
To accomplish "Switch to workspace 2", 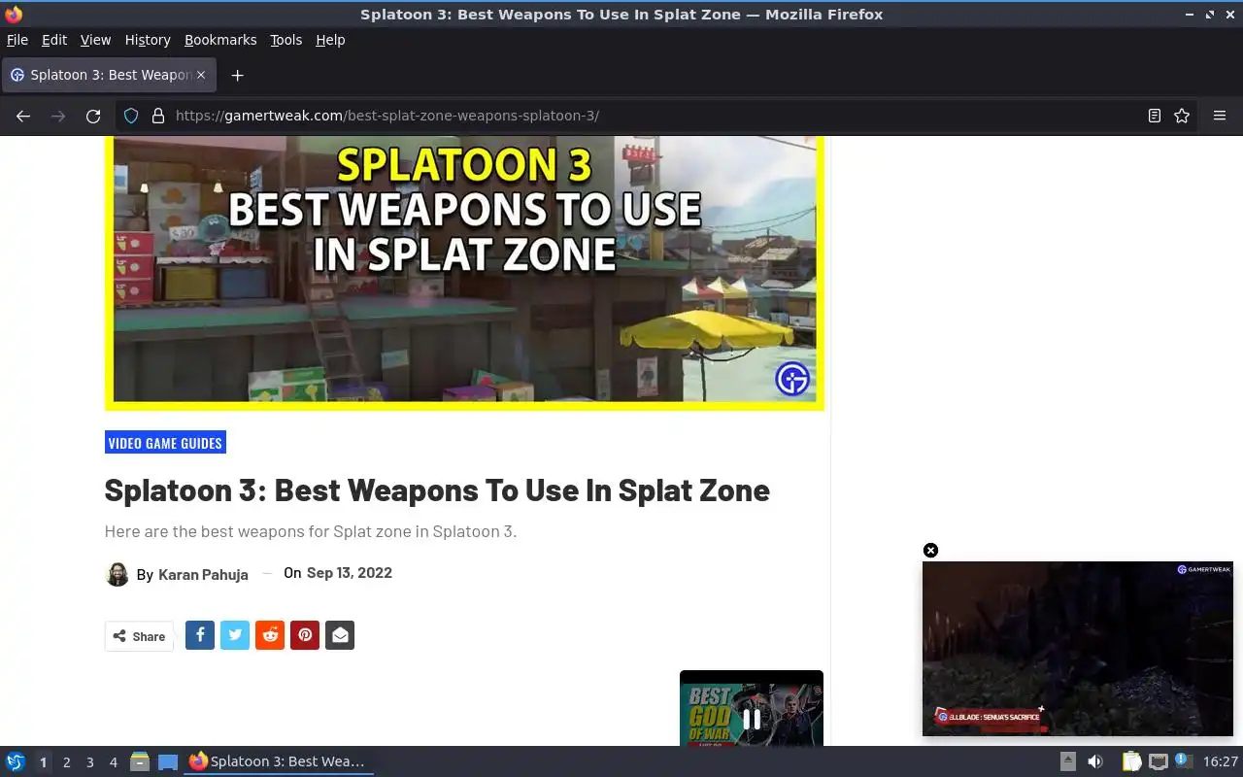I will point(66,762).
